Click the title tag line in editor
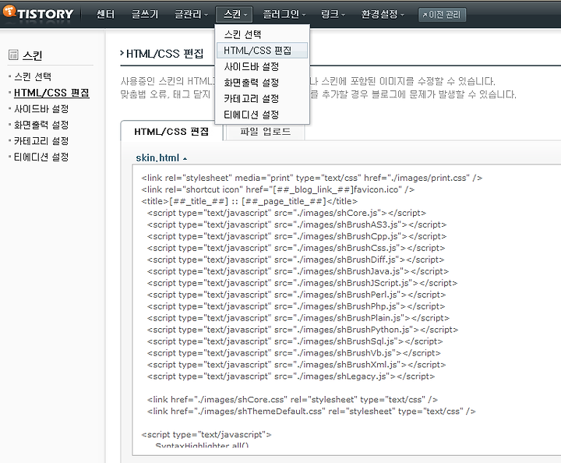The image size is (561, 463). pyautogui.click(x=249, y=201)
